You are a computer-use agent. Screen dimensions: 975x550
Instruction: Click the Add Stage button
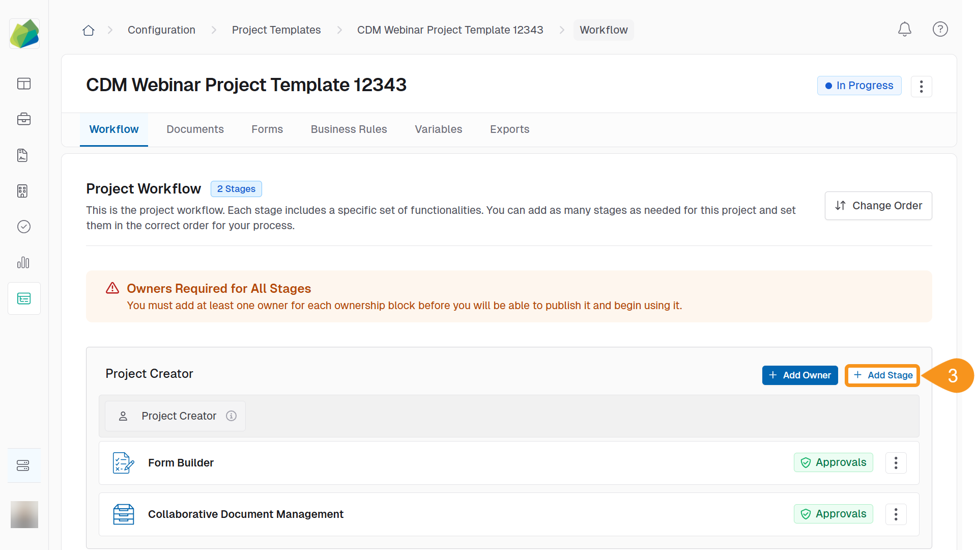tap(882, 375)
